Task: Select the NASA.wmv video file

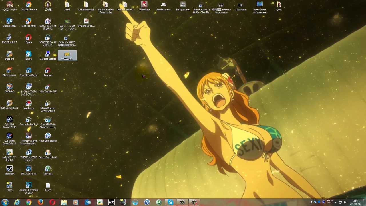Action: (240, 6)
